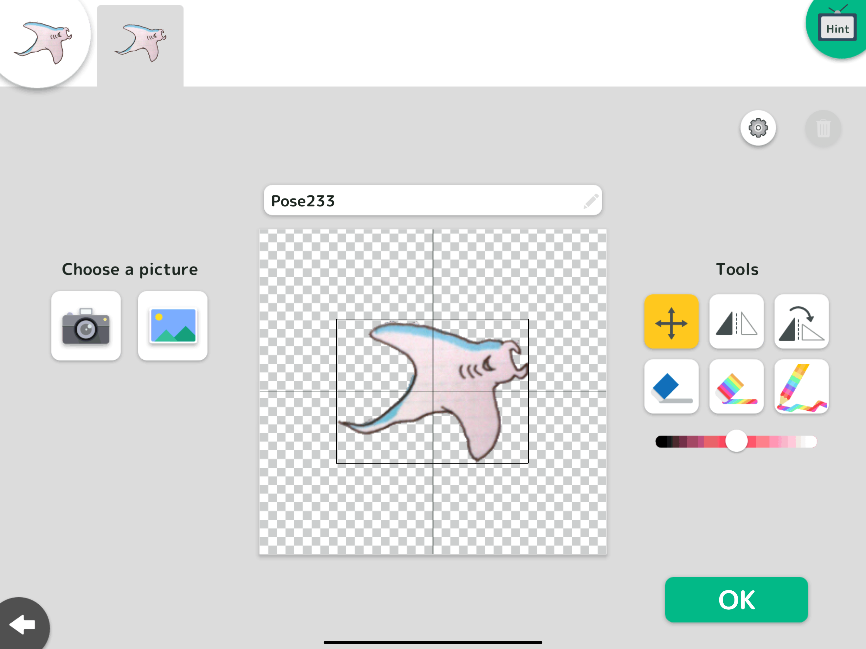The height and width of the screenshot is (649, 866).
Task: Go back with arrow button
Action: pyautogui.click(x=23, y=624)
